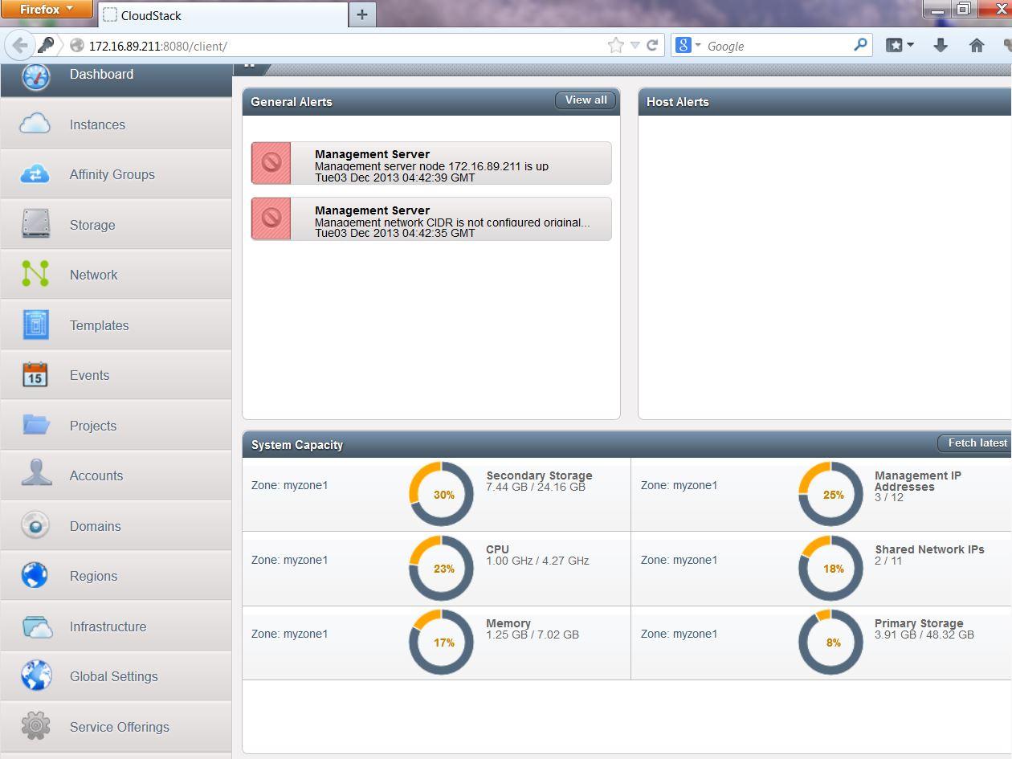
Task: Open the Storage sidebar section
Action: 116,225
